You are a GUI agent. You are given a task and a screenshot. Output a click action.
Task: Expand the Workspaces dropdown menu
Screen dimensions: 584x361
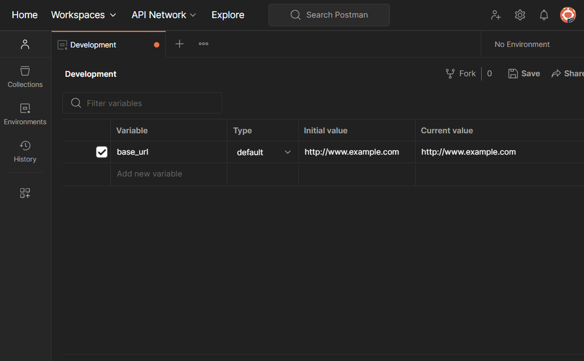pos(83,15)
